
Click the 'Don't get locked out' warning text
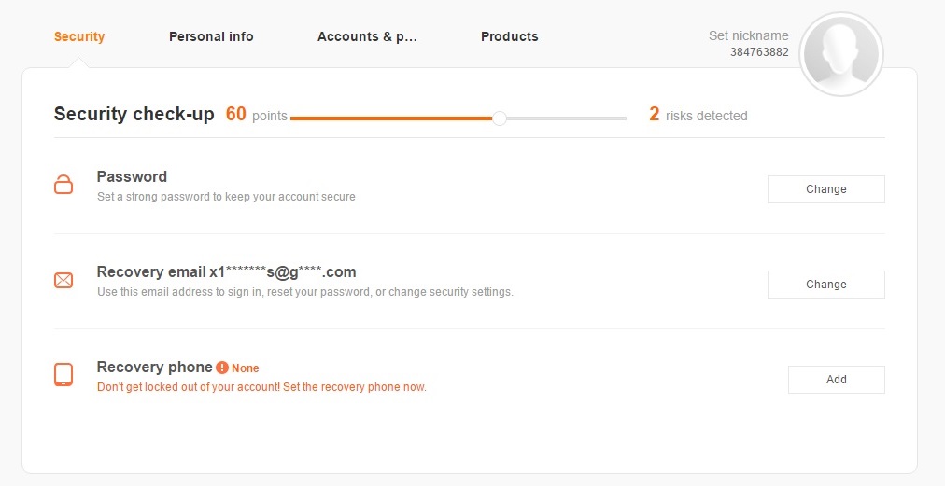261,387
